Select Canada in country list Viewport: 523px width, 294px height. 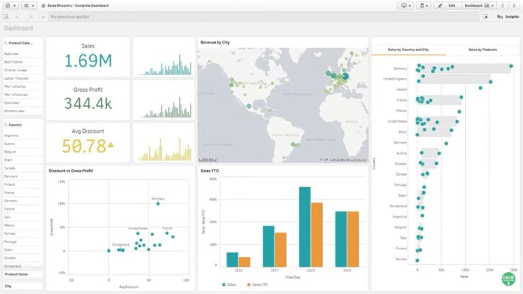click(x=22, y=168)
